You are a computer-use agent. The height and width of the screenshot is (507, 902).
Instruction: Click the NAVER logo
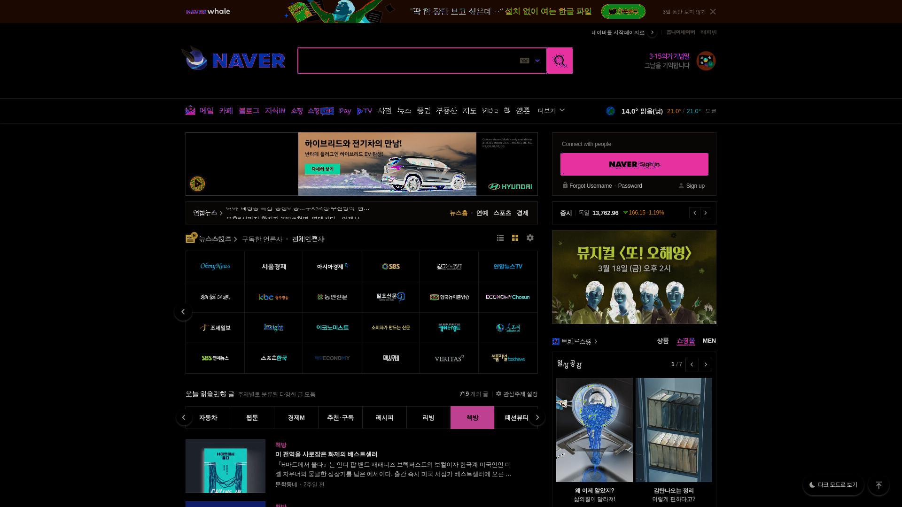point(249,61)
